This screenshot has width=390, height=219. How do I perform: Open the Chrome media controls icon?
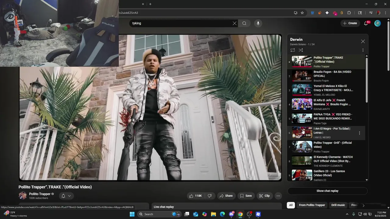[x=371, y=13]
